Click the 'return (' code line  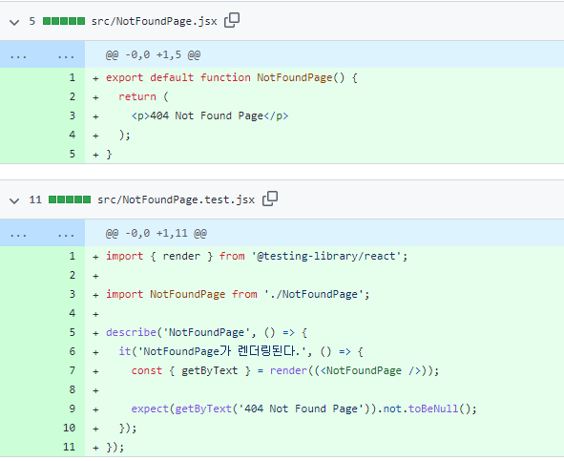point(143,96)
